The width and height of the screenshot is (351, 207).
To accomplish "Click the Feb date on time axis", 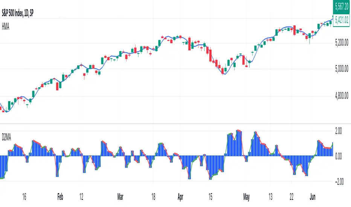I will point(59,197).
